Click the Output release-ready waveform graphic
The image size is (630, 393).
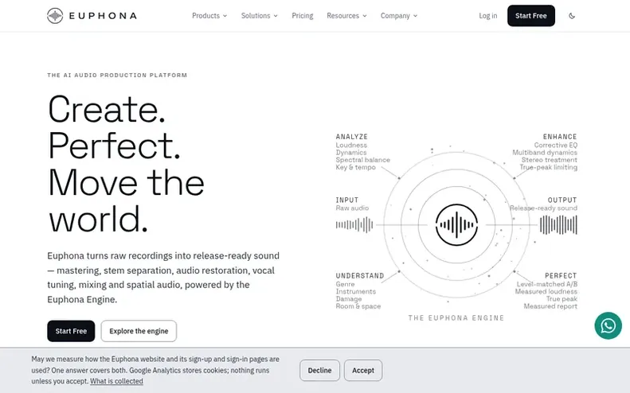(x=558, y=225)
